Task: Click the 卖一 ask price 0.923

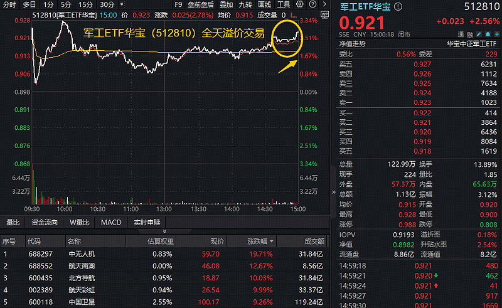Action: coord(422,102)
